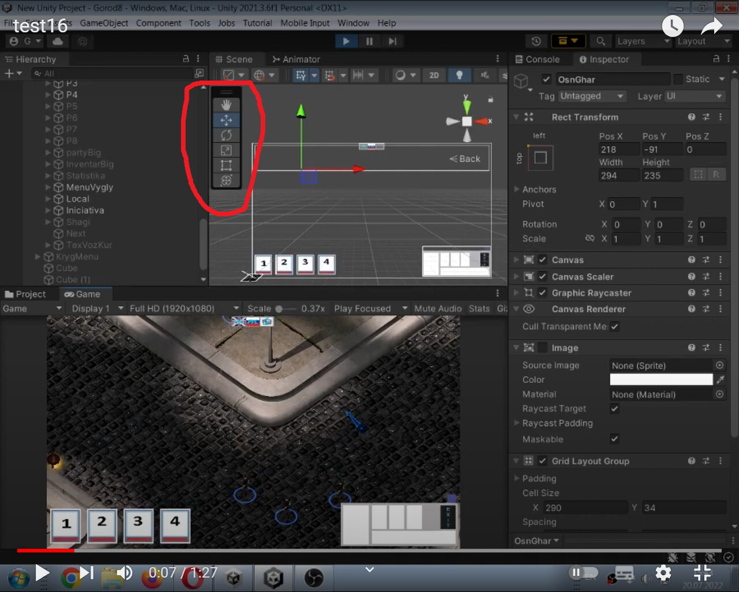Screen dimensions: 739x592
Task: Select the combined Transform tool
Action: tap(226, 180)
